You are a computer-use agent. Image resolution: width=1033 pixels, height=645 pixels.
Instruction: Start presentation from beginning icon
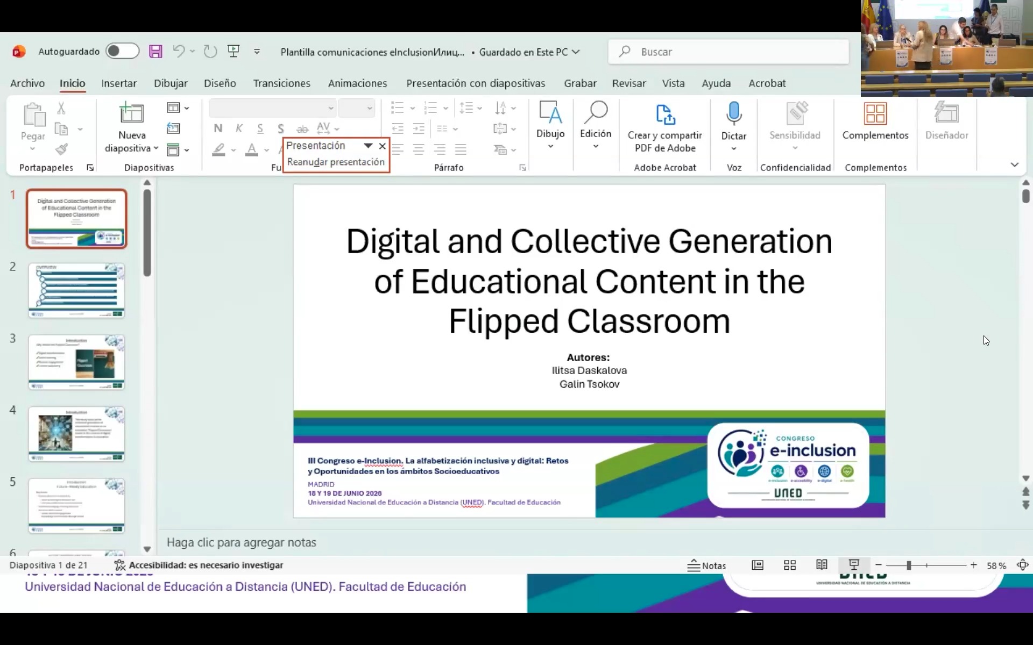234,51
